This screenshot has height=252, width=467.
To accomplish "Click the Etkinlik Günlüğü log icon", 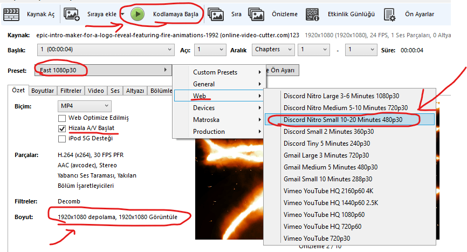I will click(312, 14).
